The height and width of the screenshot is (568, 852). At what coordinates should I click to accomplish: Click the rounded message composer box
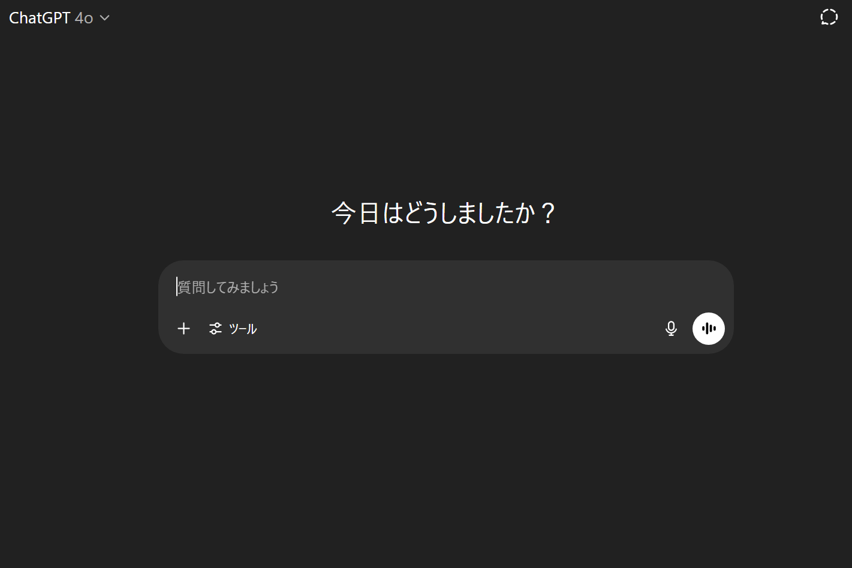(445, 306)
